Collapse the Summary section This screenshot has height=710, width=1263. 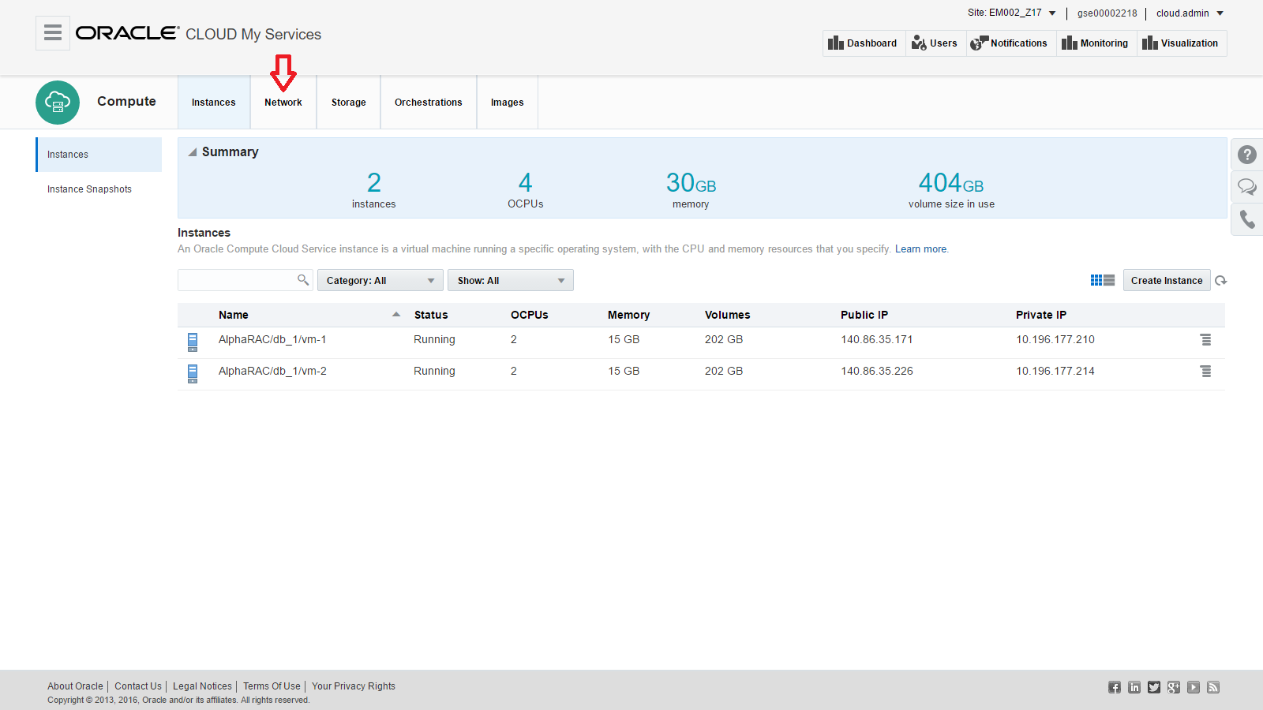[x=193, y=152]
